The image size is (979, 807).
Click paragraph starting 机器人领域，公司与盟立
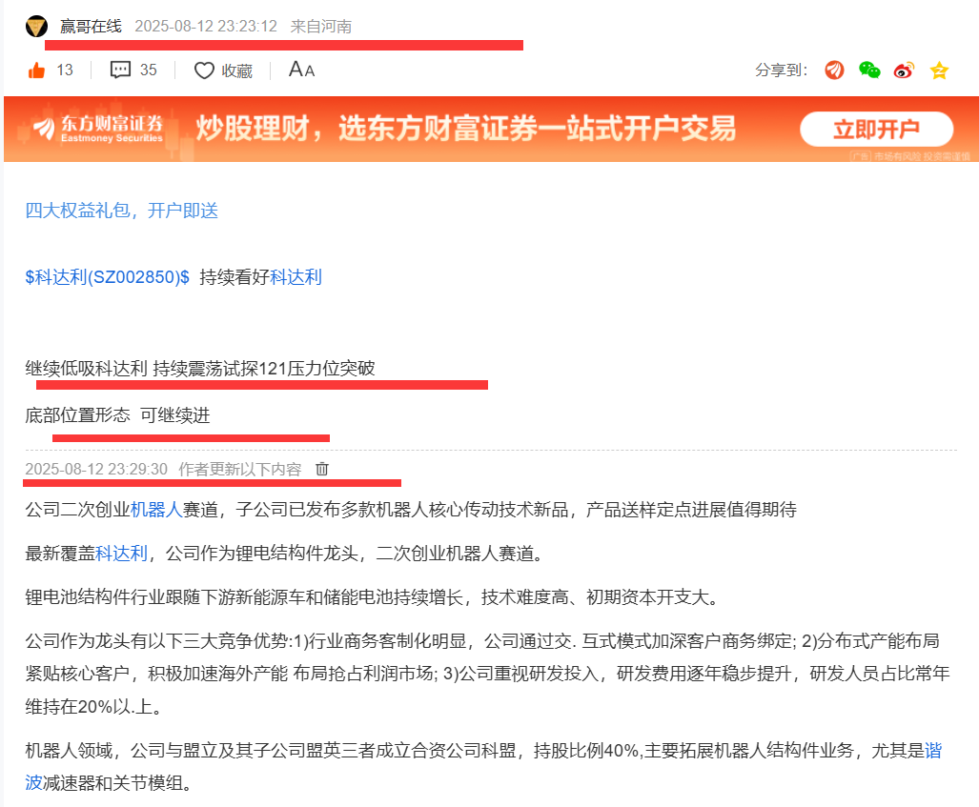482,766
